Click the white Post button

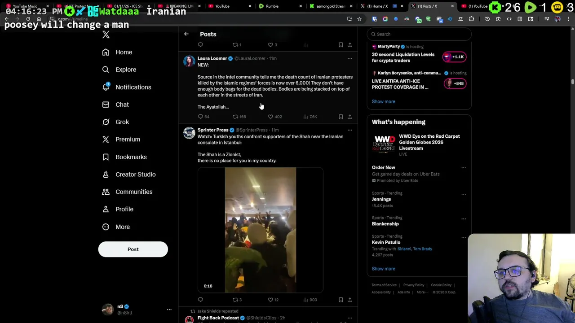click(x=133, y=249)
